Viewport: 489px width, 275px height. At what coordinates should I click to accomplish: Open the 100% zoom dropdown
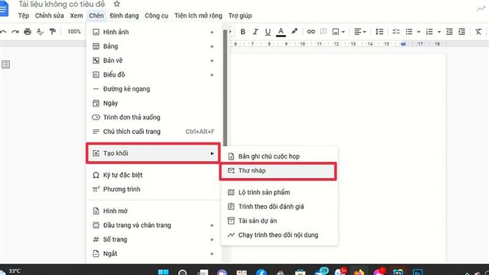(x=74, y=31)
